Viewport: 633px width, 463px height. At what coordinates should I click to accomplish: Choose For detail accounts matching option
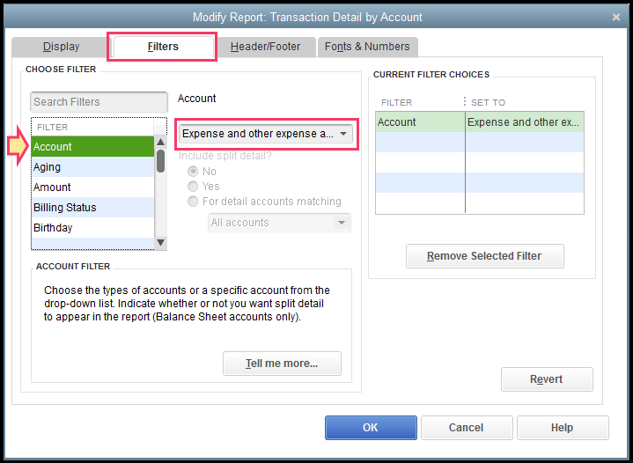click(x=193, y=202)
